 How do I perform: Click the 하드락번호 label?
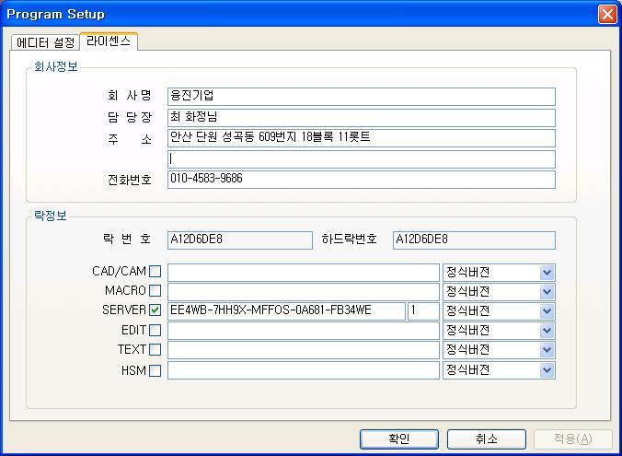(349, 240)
